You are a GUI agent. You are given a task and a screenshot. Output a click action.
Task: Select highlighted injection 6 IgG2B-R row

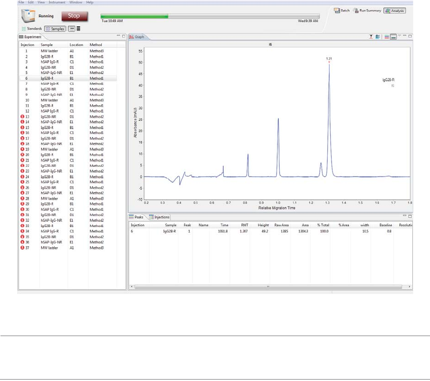pyautogui.click(x=68, y=78)
